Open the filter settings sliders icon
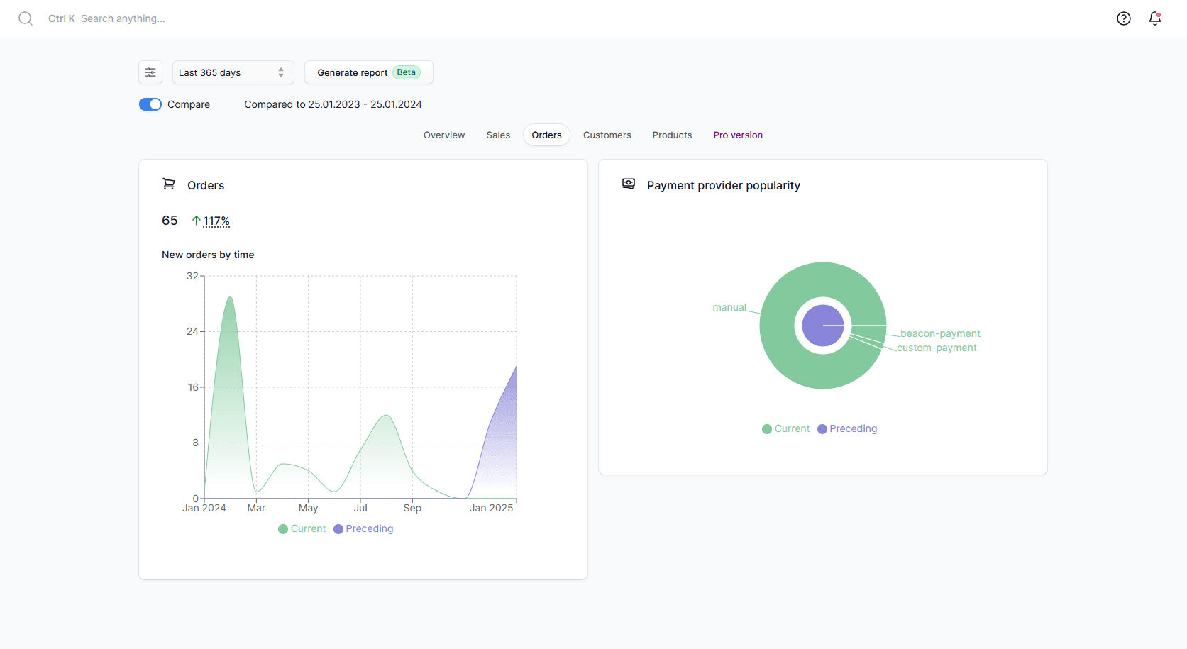1187x649 pixels. point(150,72)
